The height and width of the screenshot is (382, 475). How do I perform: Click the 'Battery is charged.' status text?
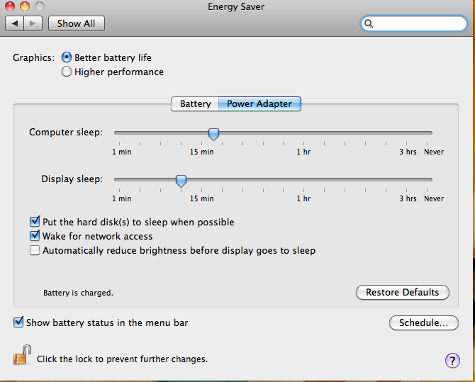pyautogui.click(x=78, y=293)
